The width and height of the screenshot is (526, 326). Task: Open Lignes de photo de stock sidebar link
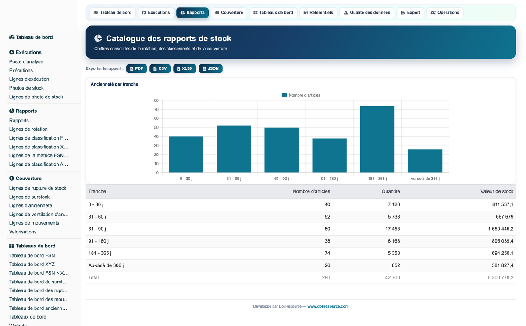click(x=36, y=97)
